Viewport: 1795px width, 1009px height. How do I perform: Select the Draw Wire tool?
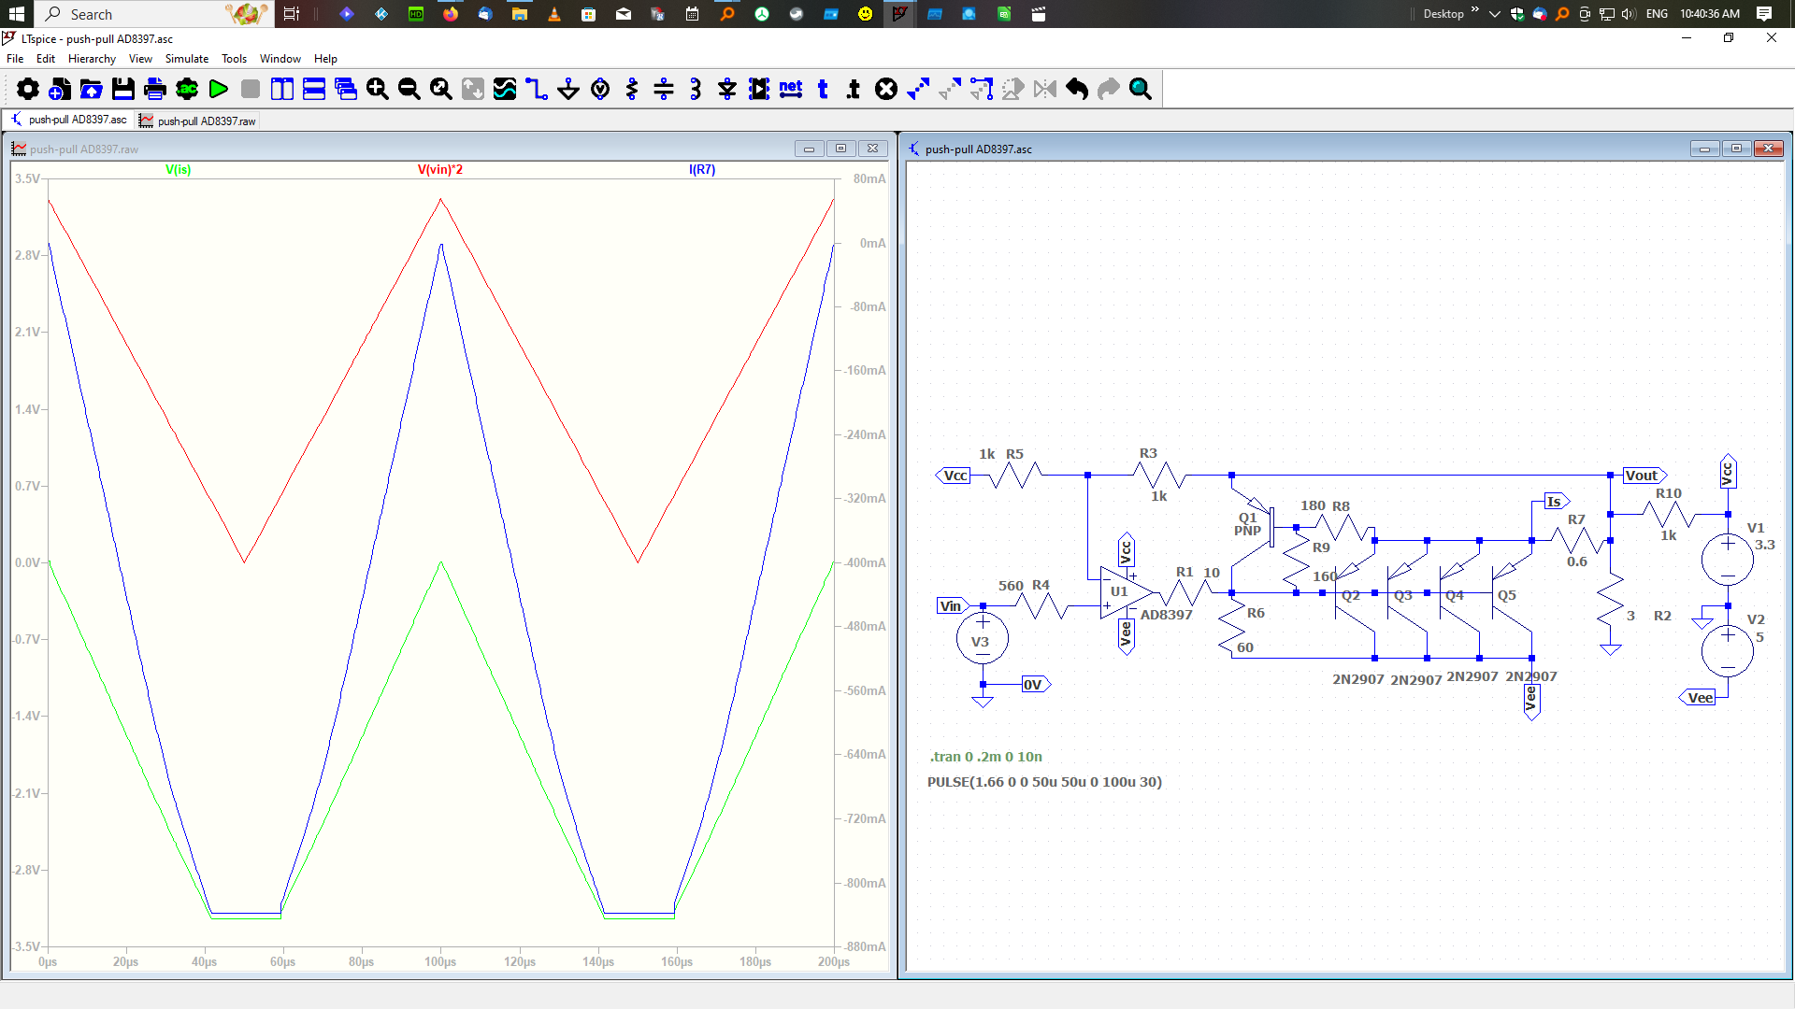point(537,89)
